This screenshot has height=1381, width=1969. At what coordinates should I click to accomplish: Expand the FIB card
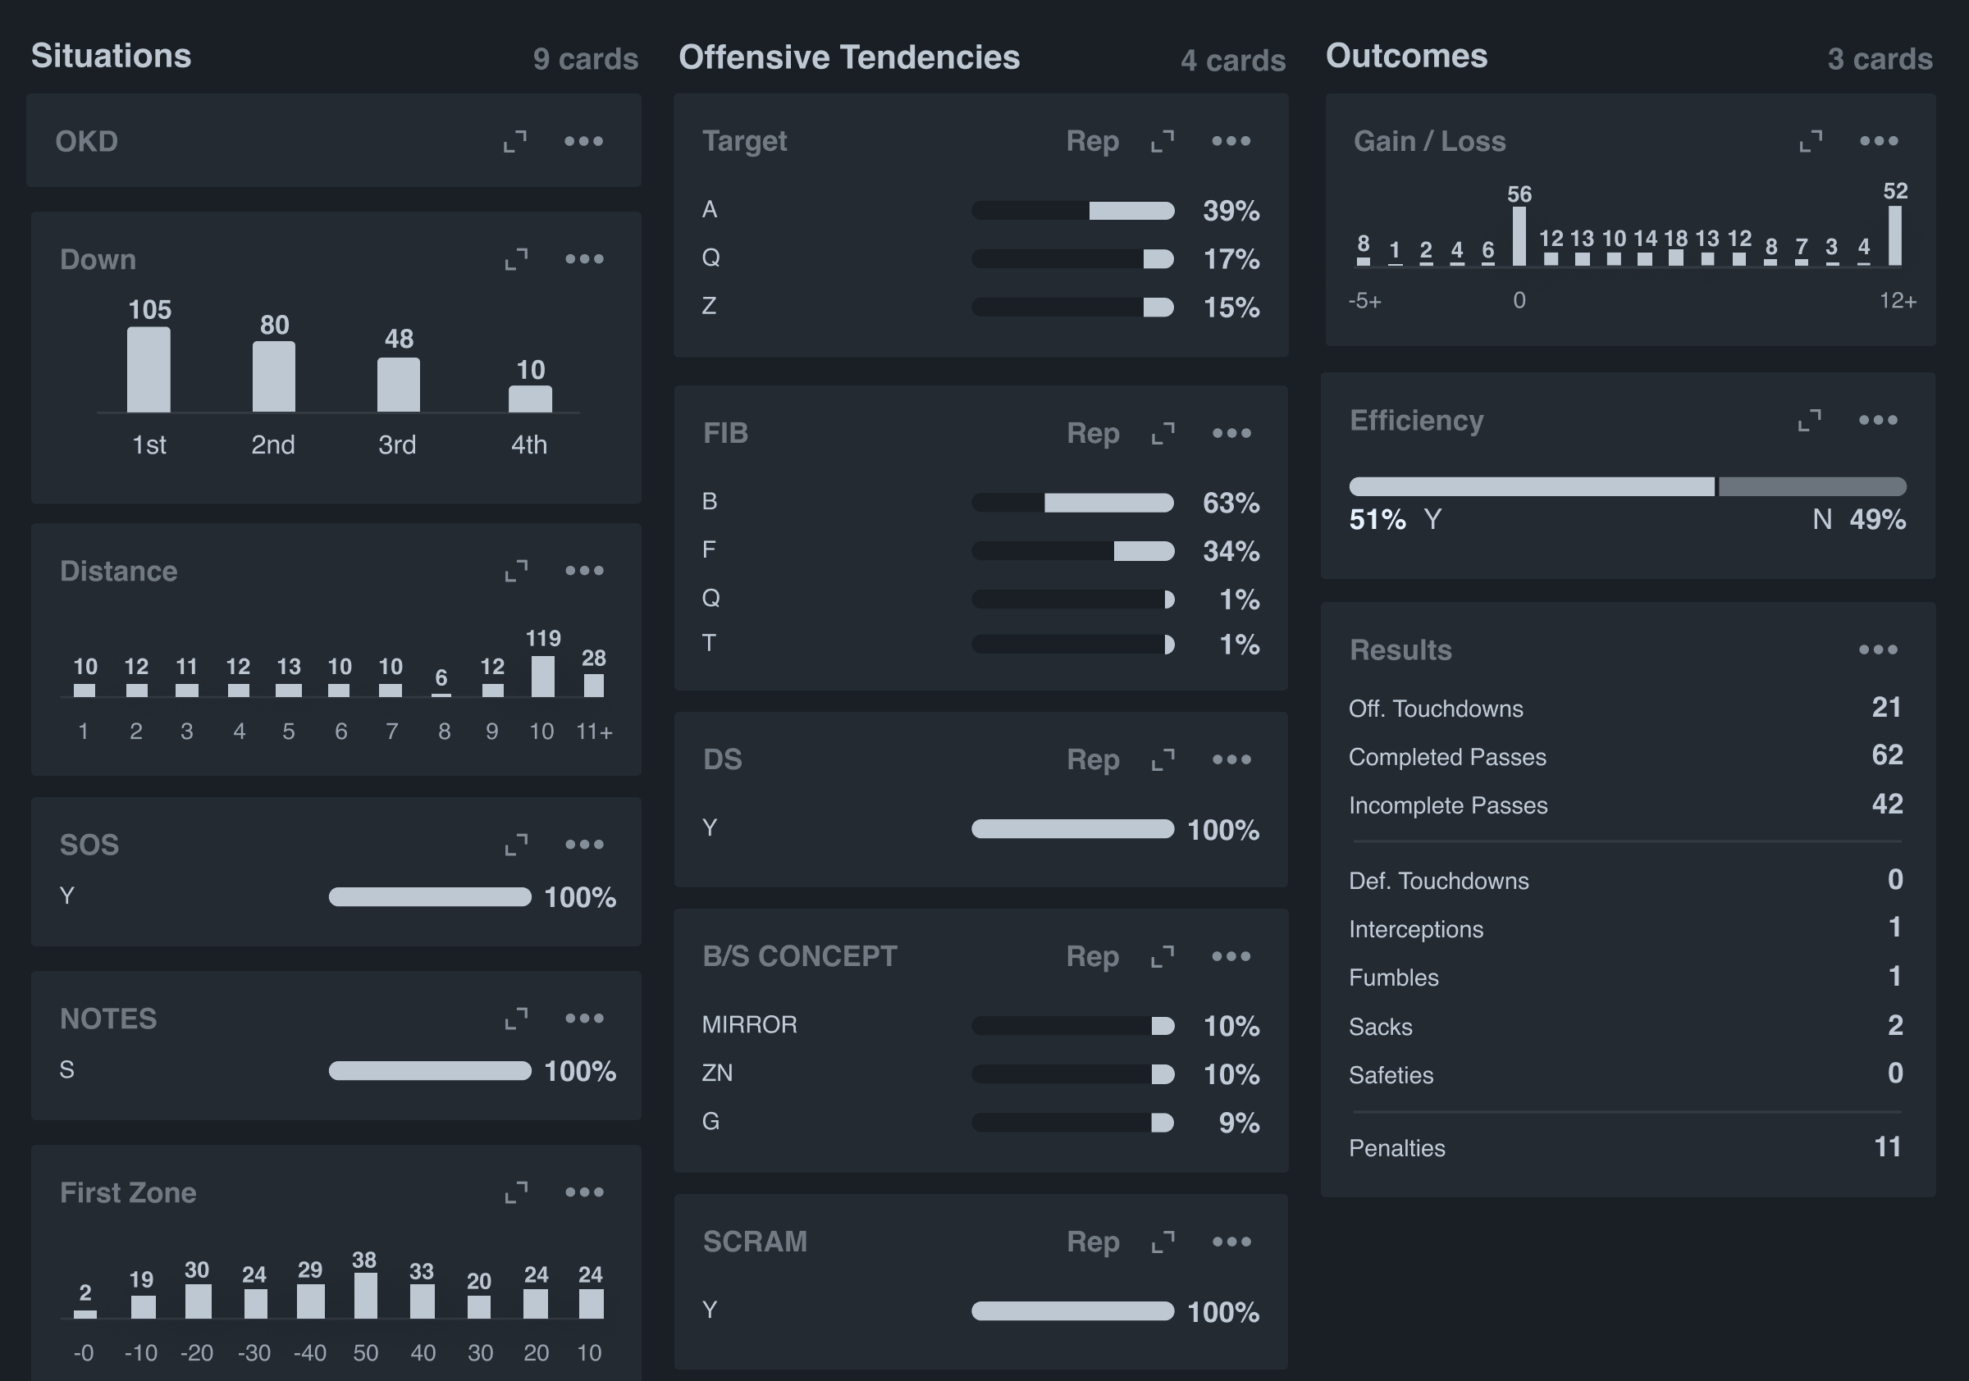(1163, 434)
